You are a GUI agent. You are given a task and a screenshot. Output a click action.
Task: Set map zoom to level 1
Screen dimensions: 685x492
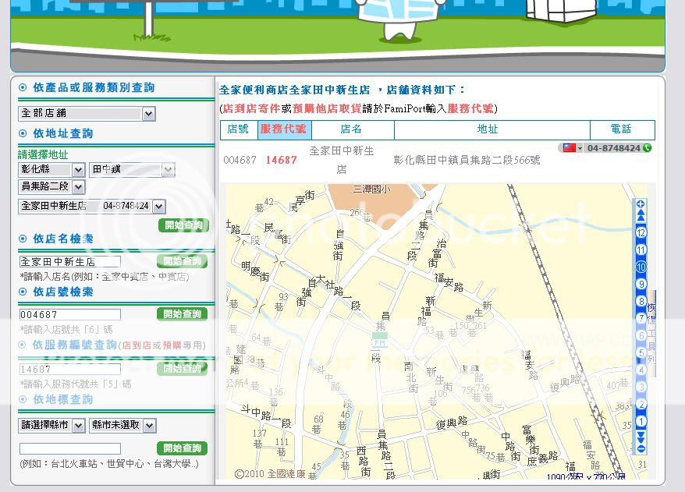[x=641, y=422]
